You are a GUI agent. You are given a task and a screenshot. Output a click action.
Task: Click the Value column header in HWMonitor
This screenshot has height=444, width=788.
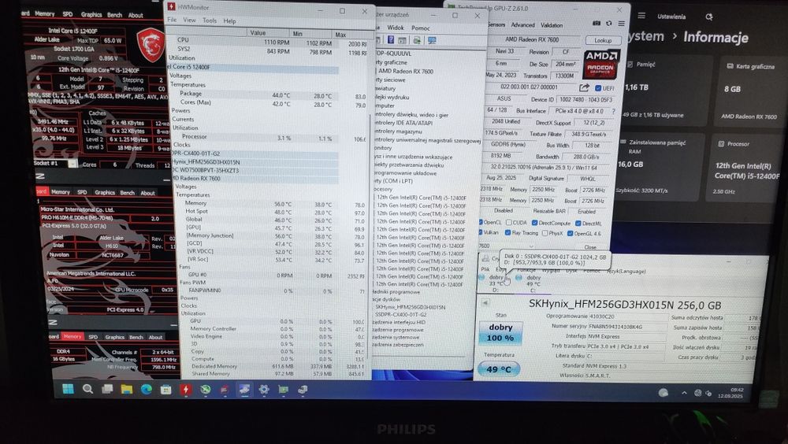point(258,32)
